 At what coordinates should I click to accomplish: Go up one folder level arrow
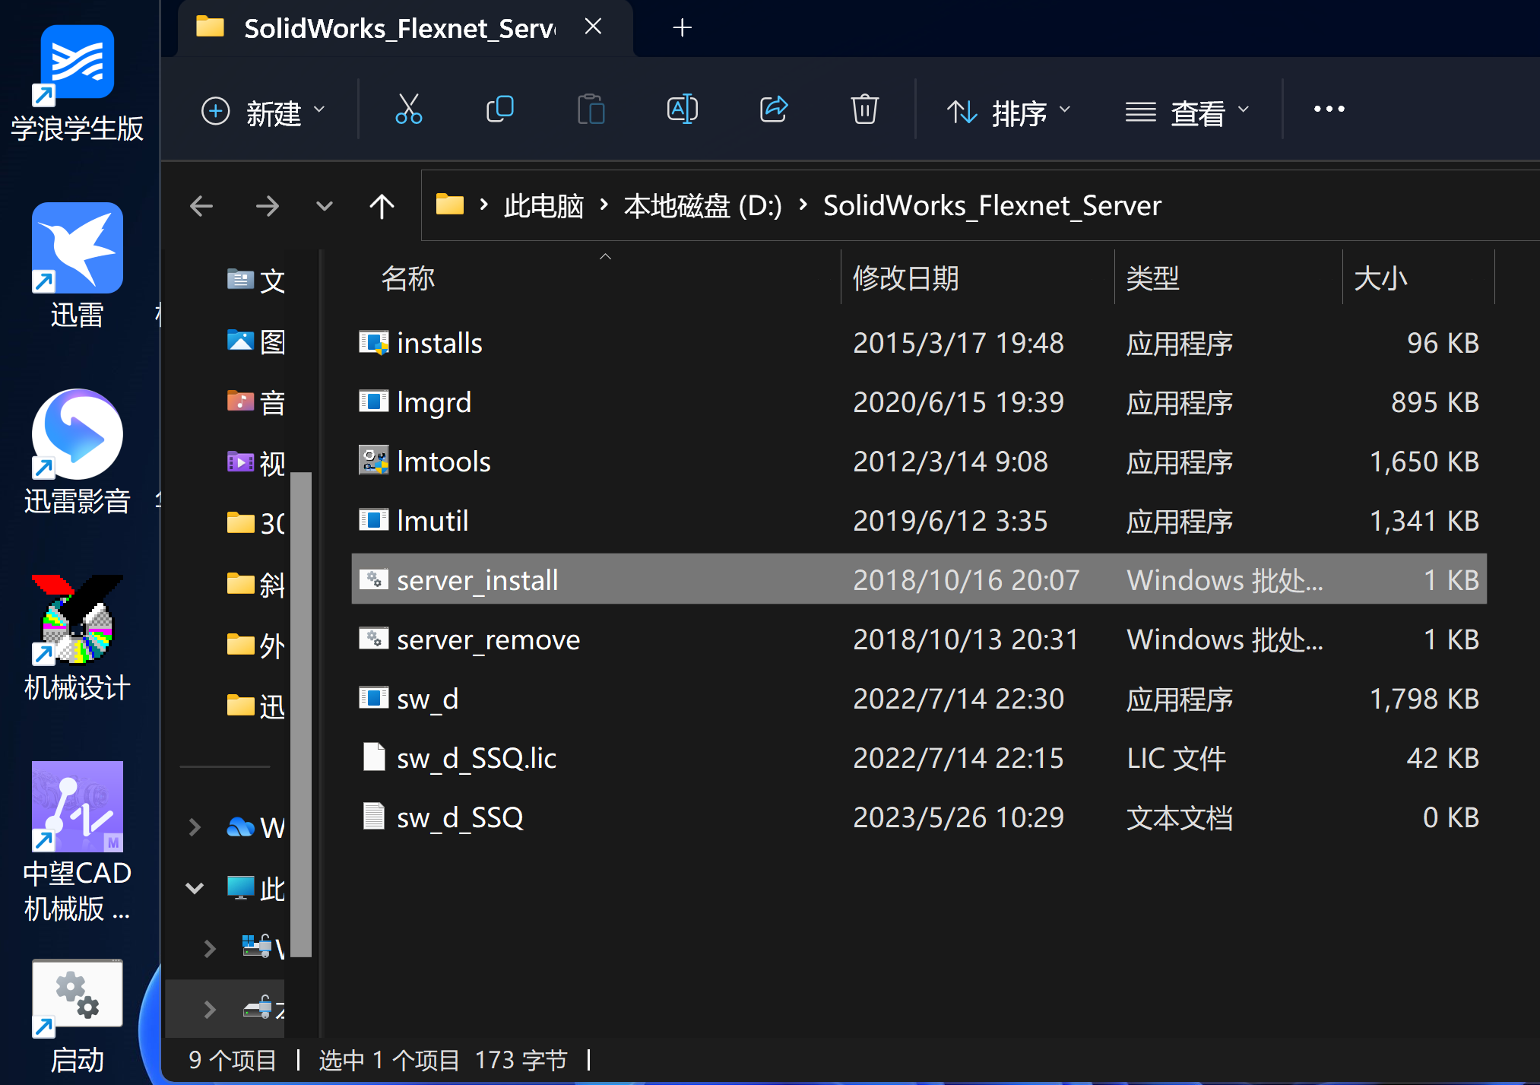tap(382, 206)
